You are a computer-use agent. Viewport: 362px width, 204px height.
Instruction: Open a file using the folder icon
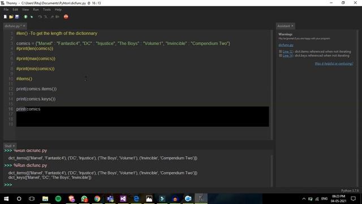coord(11,16)
